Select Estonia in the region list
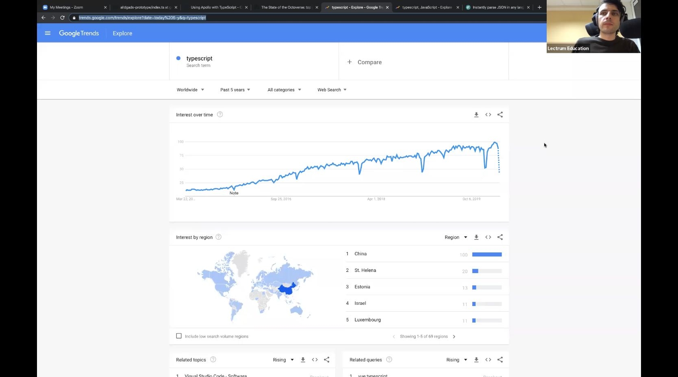 [x=362, y=287]
